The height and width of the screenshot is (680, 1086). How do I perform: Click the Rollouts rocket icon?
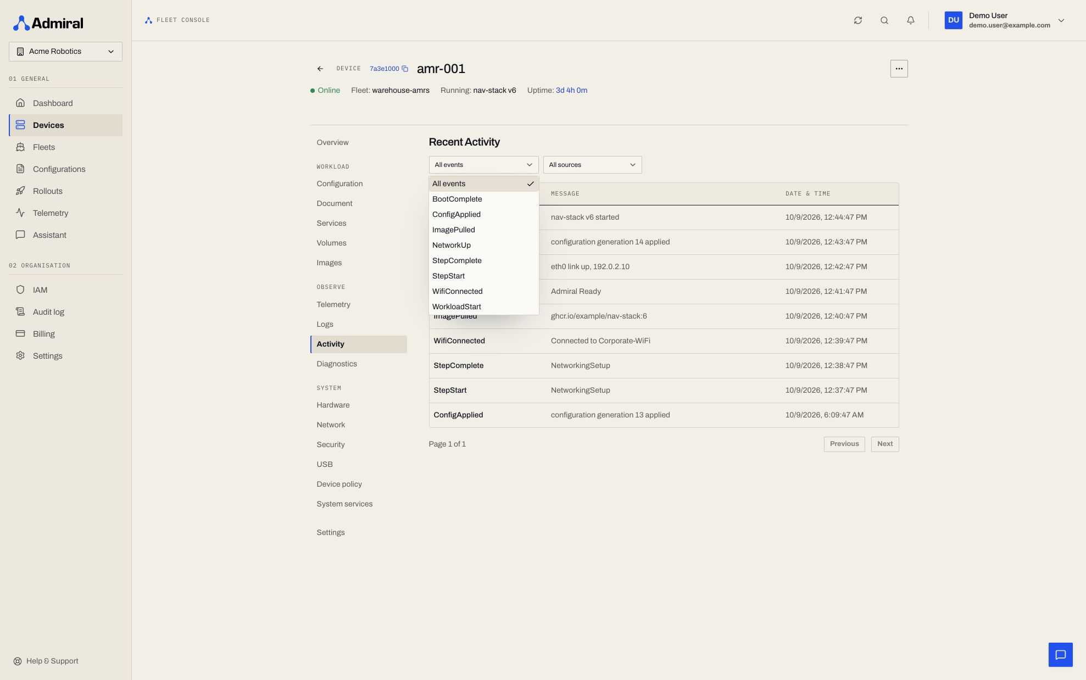tap(20, 191)
